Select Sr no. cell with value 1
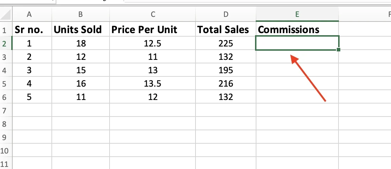The height and width of the screenshot is (169, 391). click(x=32, y=43)
